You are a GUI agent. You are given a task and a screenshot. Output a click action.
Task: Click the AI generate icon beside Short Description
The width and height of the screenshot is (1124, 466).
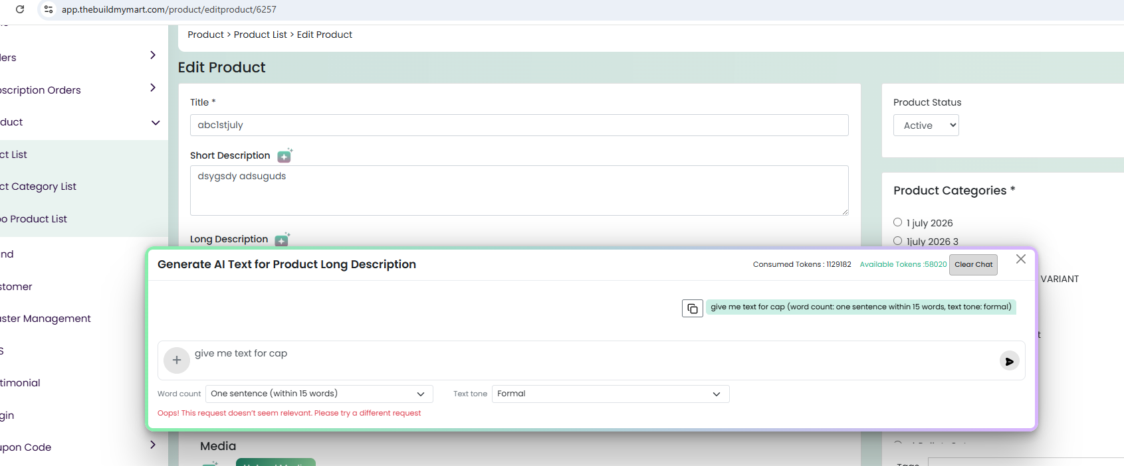click(284, 155)
